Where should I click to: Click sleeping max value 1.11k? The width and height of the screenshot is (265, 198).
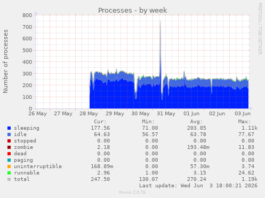pyautogui.click(x=250, y=128)
